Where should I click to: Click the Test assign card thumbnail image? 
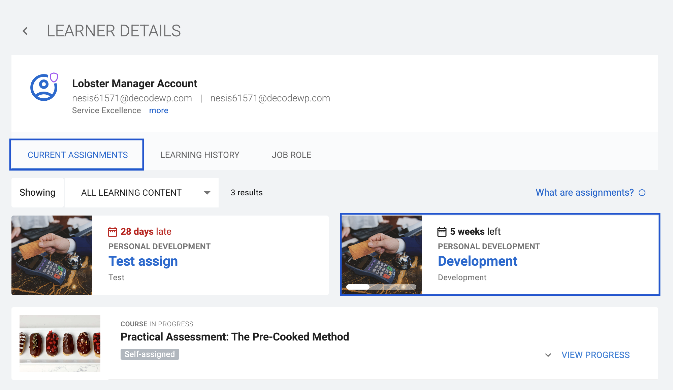point(52,255)
